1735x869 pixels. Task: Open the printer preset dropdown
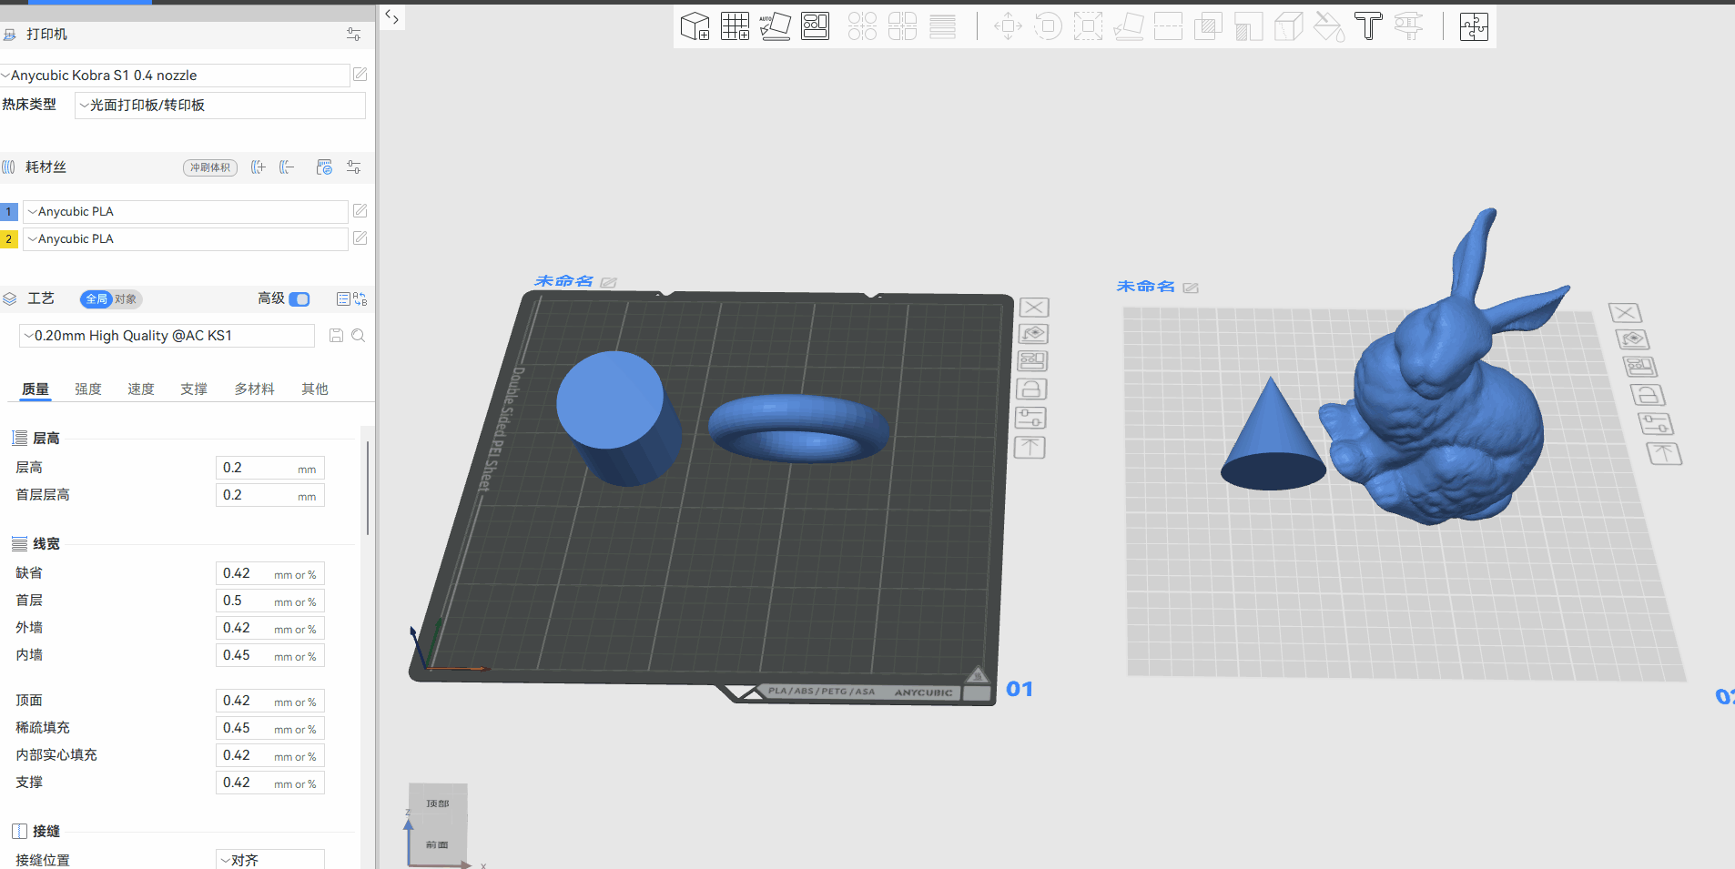pyautogui.click(x=175, y=76)
